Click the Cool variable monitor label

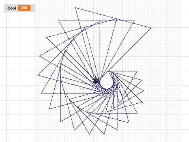[x=12, y=8]
